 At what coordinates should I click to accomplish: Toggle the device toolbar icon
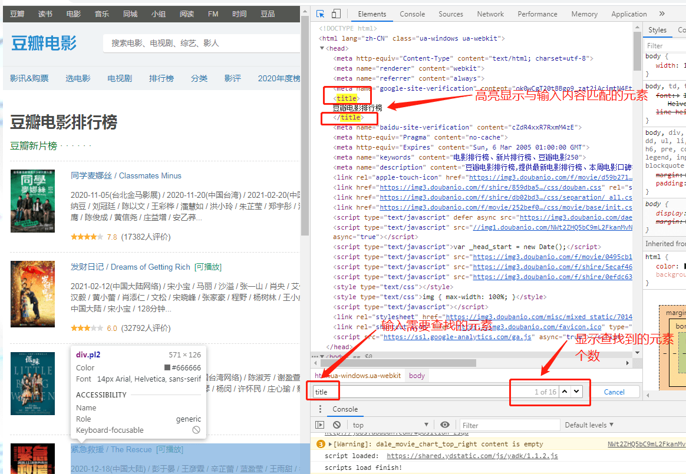336,14
